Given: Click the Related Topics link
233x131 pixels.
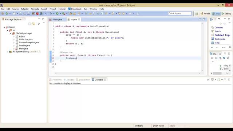Looking at the screenshot, I should tap(222, 35).
